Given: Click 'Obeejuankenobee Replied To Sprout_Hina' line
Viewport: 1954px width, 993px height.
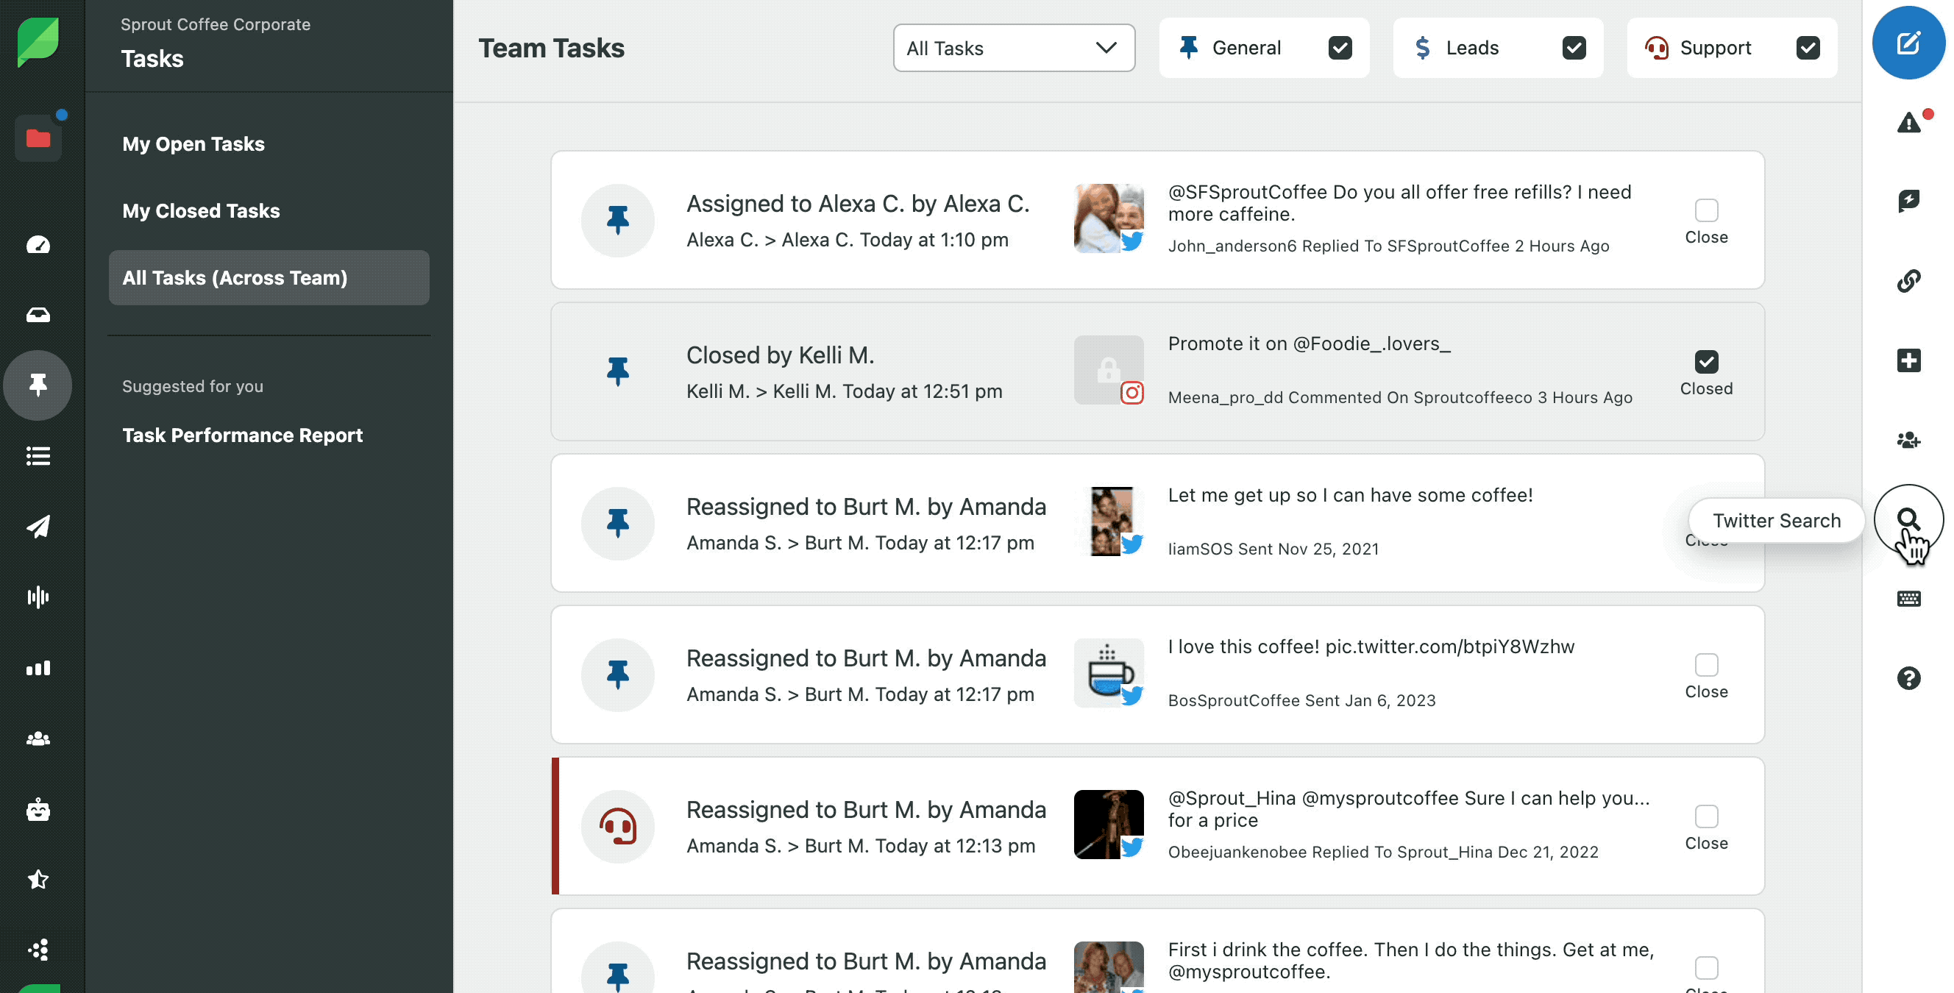Looking at the screenshot, I should (1383, 853).
